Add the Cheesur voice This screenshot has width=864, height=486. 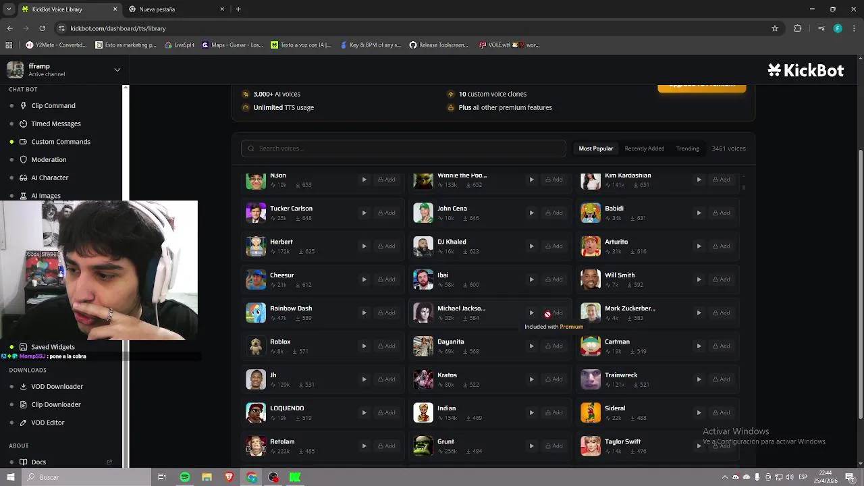click(x=387, y=279)
